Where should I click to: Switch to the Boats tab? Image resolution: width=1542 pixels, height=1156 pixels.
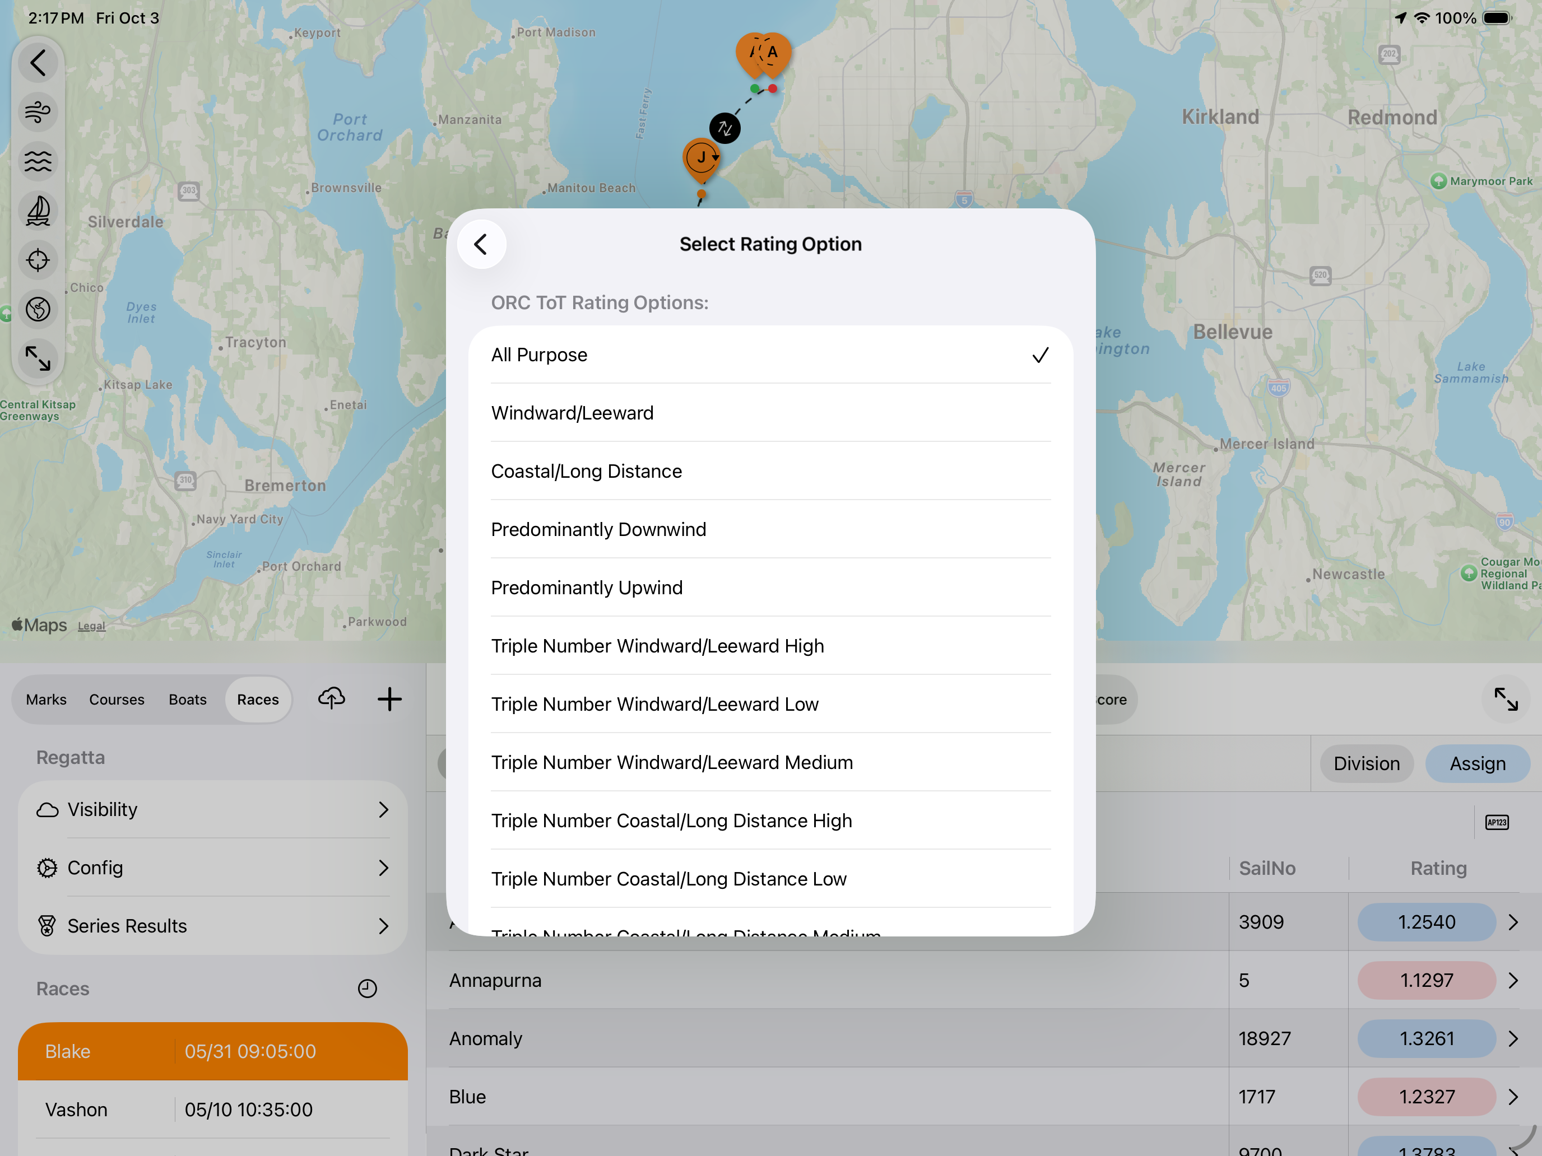[188, 699]
